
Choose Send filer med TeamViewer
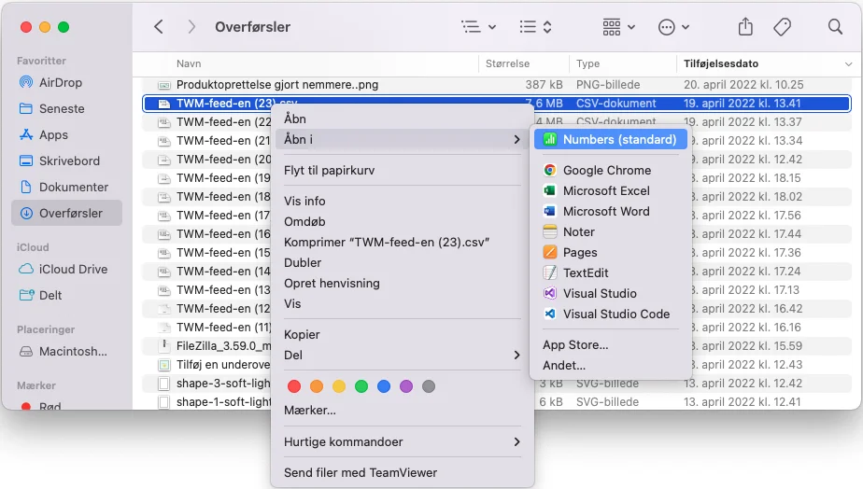click(403, 472)
